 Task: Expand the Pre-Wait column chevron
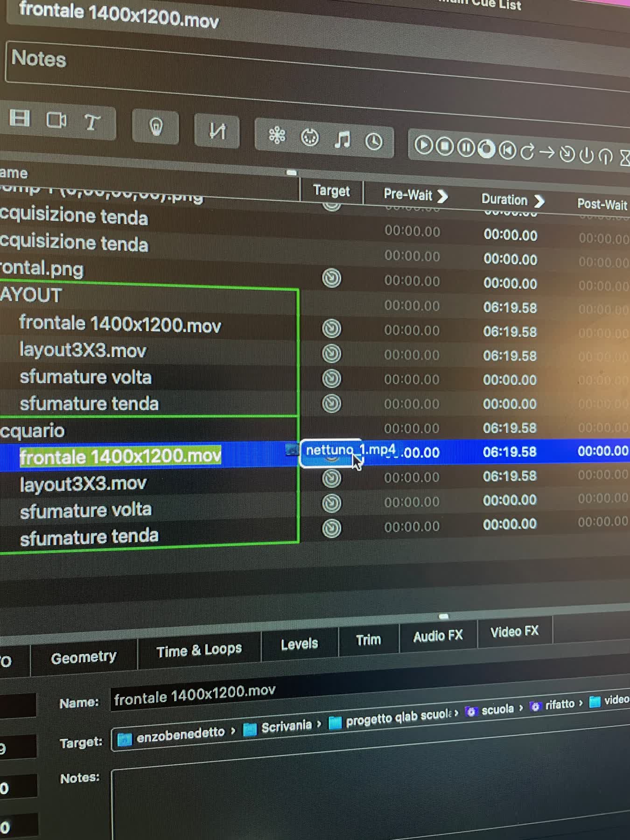(x=443, y=196)
